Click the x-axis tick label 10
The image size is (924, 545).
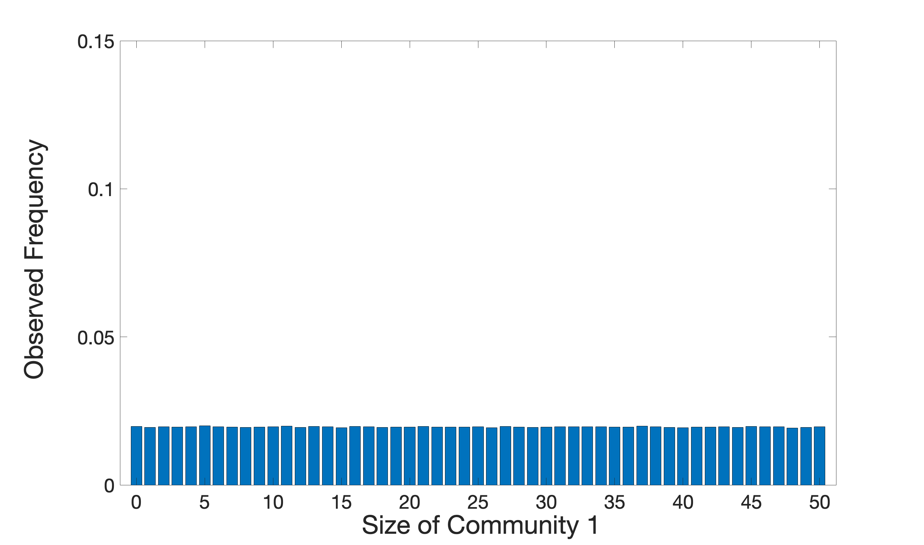point(273,502)
